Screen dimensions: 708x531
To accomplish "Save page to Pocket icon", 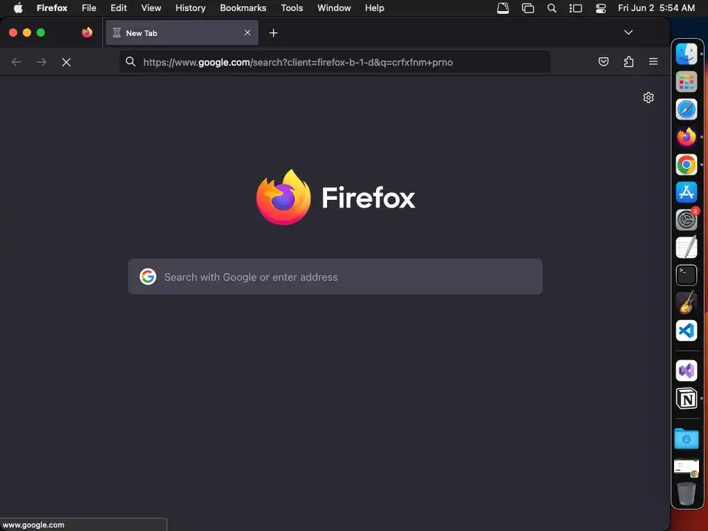I will point(603,62).
